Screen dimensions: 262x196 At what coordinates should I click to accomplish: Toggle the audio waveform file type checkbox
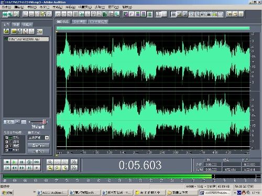tap(6, 137)
